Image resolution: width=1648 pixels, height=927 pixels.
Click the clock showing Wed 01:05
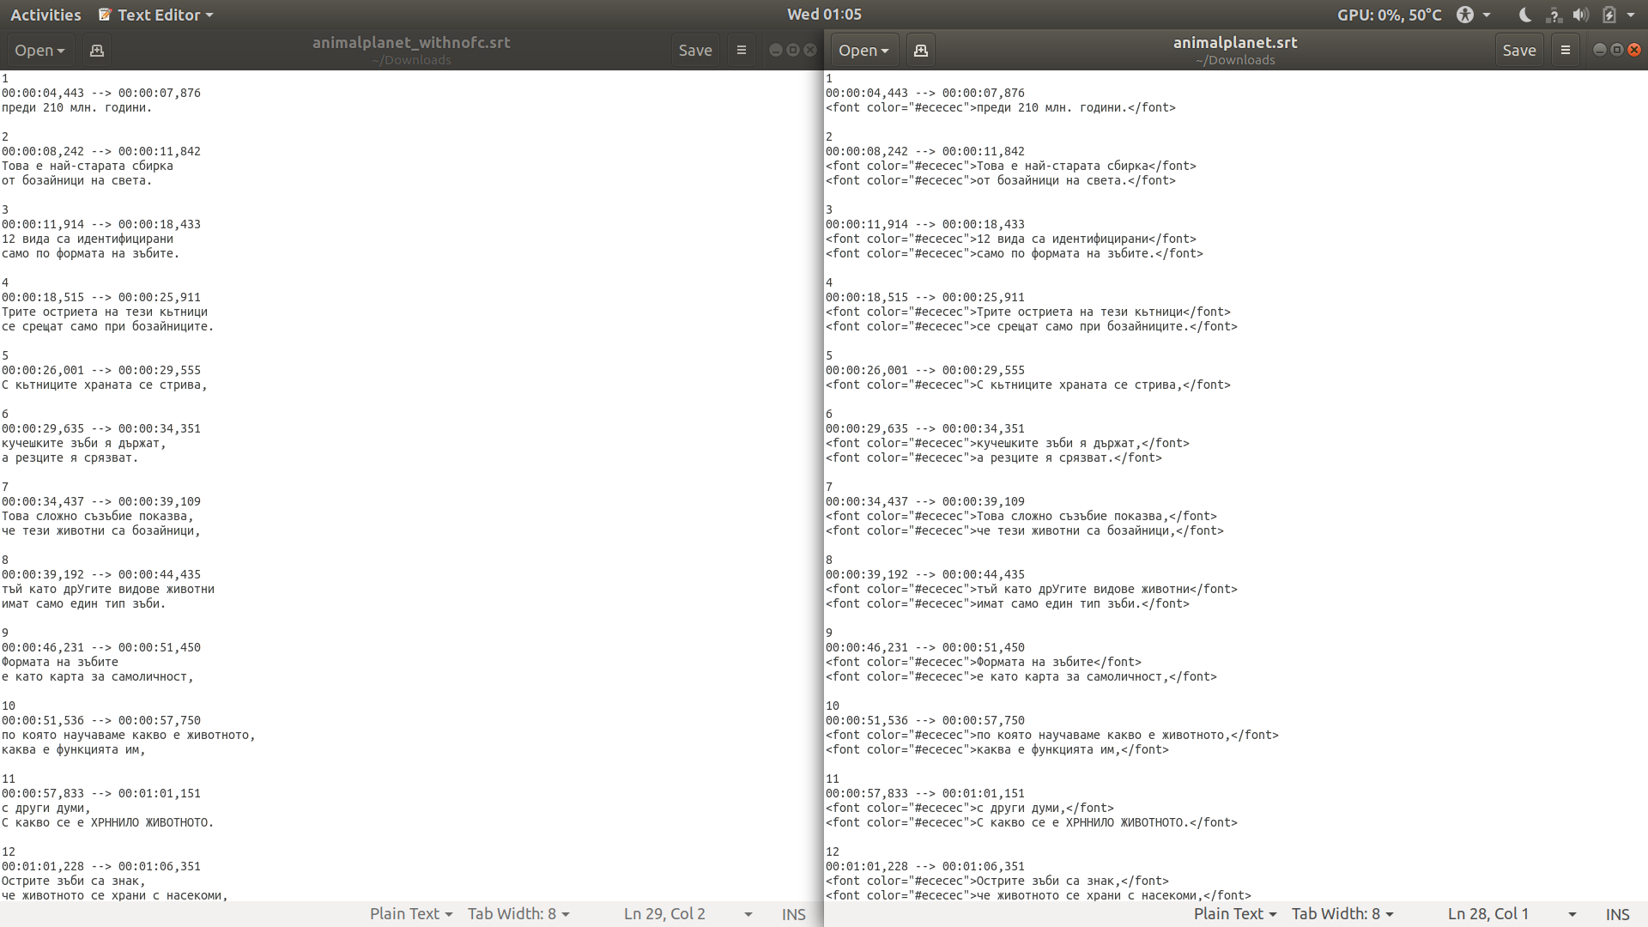point(824,15)
